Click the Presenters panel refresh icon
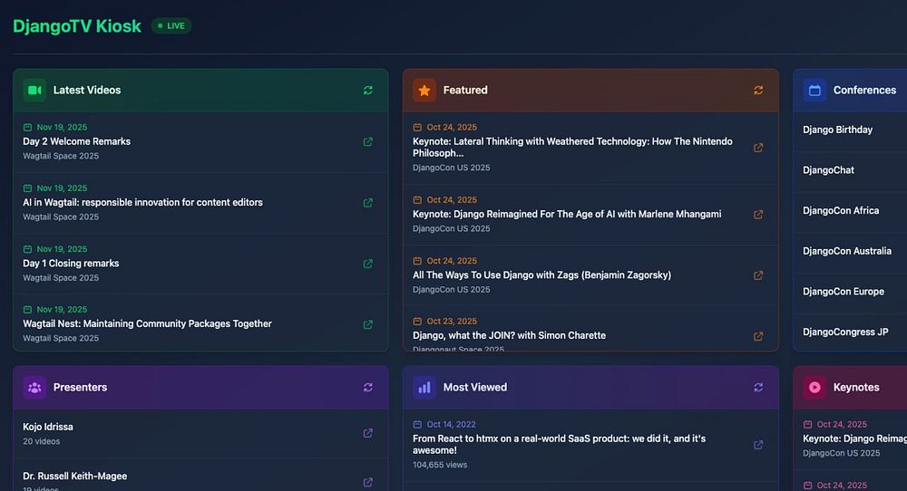Screen dimensions: 907x491 click(367, 388)
